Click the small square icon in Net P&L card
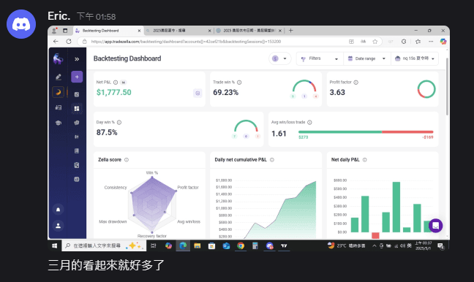Image resolution: width=474 pixels, height=282 pixels. 197,94
